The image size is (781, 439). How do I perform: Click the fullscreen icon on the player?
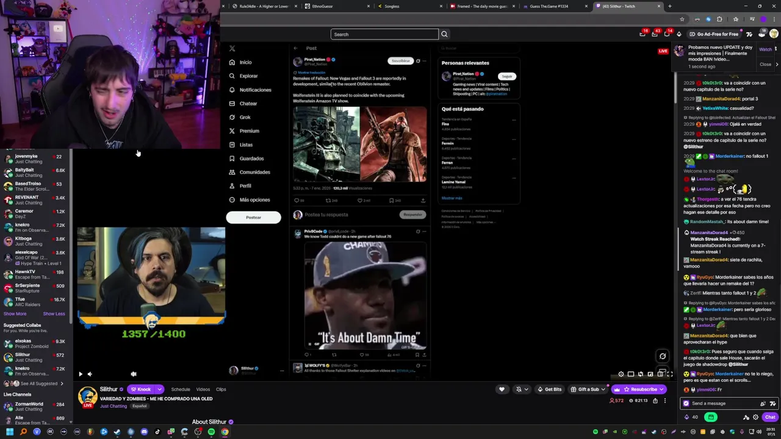pos(669,374)
